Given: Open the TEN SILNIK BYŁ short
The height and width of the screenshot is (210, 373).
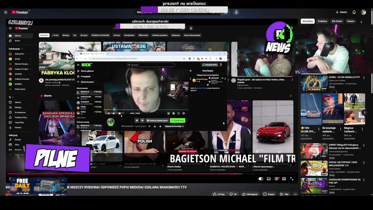Looking at the screenshot, I should point(311,109).
